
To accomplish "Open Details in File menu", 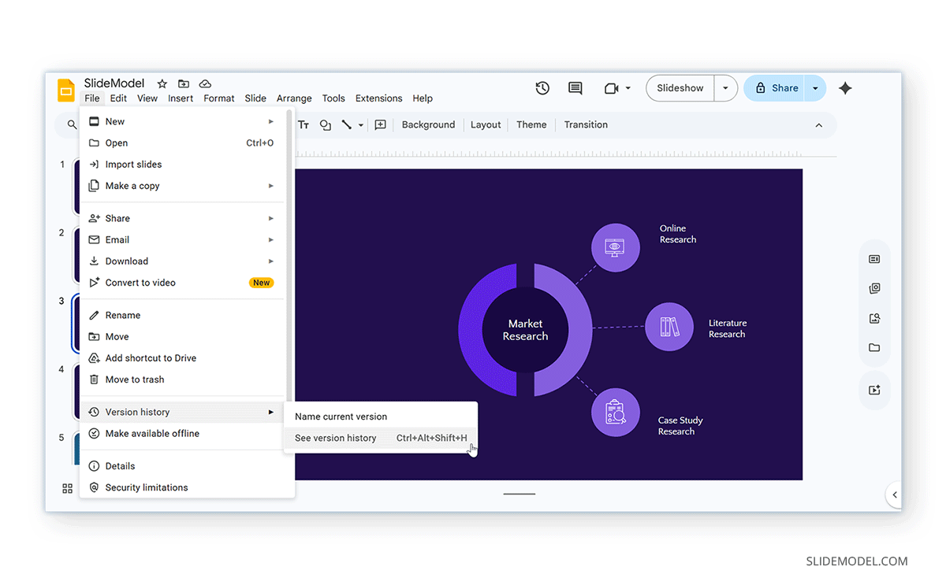I will [182, 466].
